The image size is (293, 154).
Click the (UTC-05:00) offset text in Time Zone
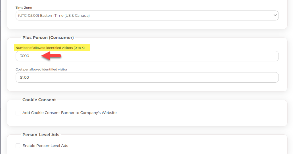(29, 16)
